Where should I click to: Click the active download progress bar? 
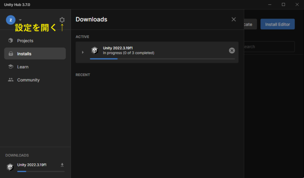pyautogui.click(x=162, y=59)
